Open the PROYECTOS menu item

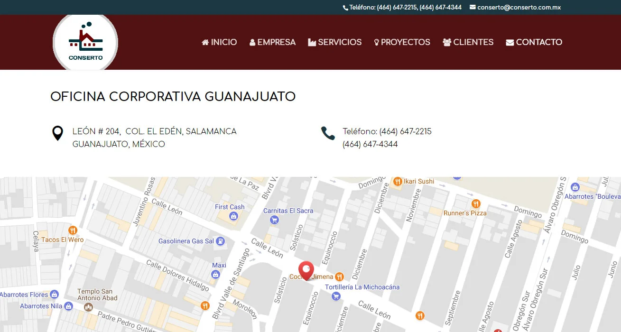click(x=402, y=42)
